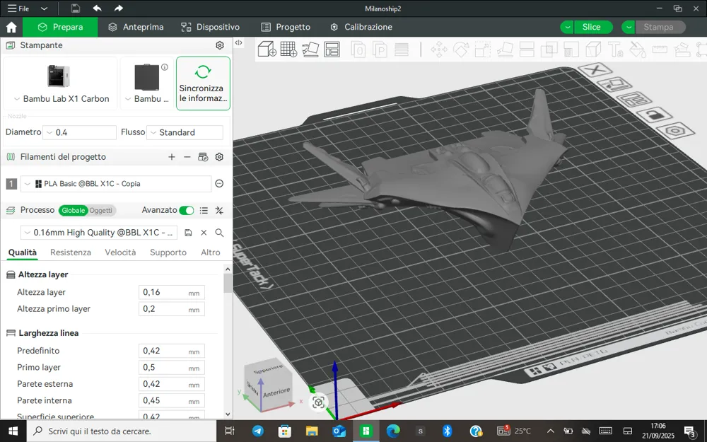Click the Add cube/model toolbar icon
The image size is (707, 442).
tap(267, 50)
